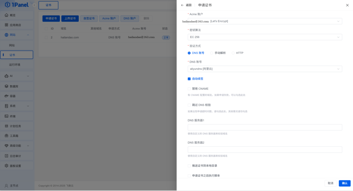Close the 申请证书 drawer with X

347,5
